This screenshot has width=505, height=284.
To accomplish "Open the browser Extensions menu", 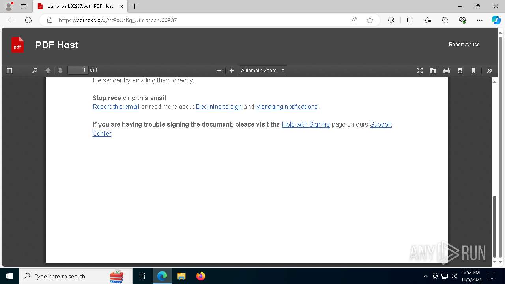I will (391, 20).
